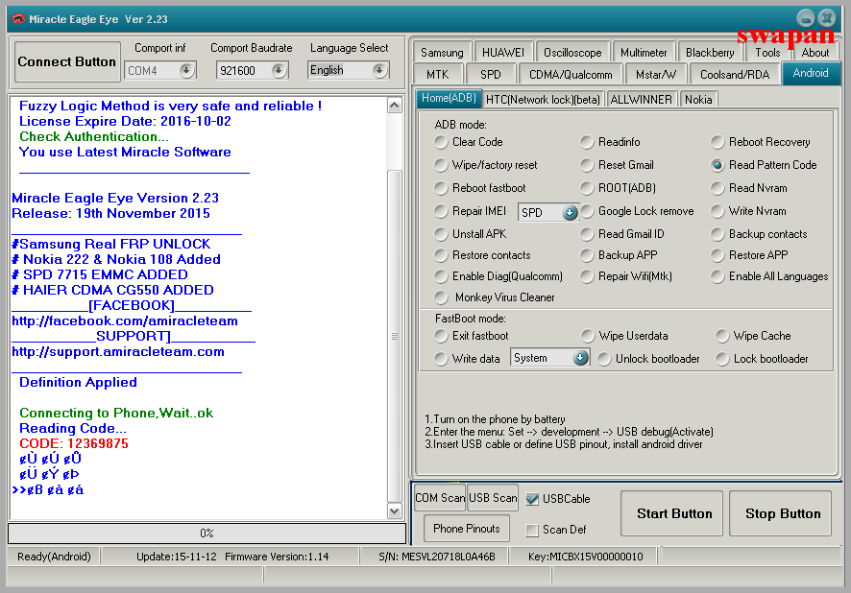Click the log panel vertical scrollbar thumb

pos(395,336)
